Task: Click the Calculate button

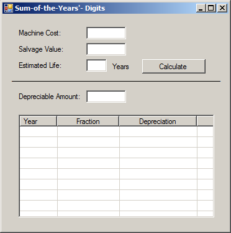Action: (174, 66)
